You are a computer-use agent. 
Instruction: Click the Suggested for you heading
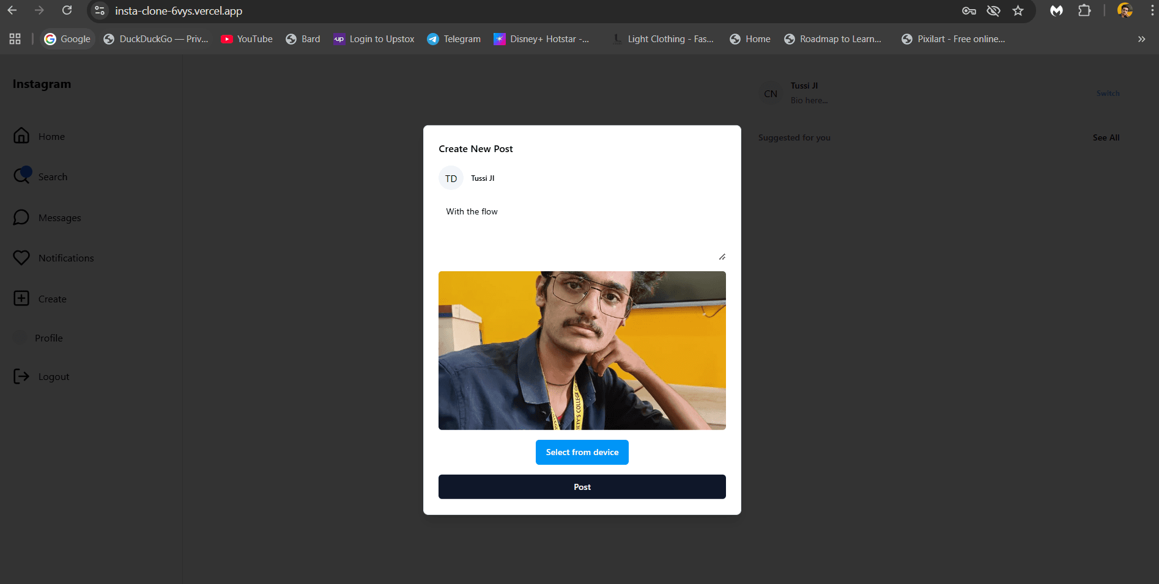pyautogui.click(x=794, y=137)
